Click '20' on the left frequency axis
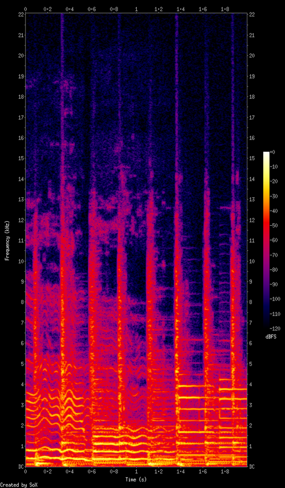The width and height of the screenshot is (285, 488). pyautogui.click(x=20, y=56)
